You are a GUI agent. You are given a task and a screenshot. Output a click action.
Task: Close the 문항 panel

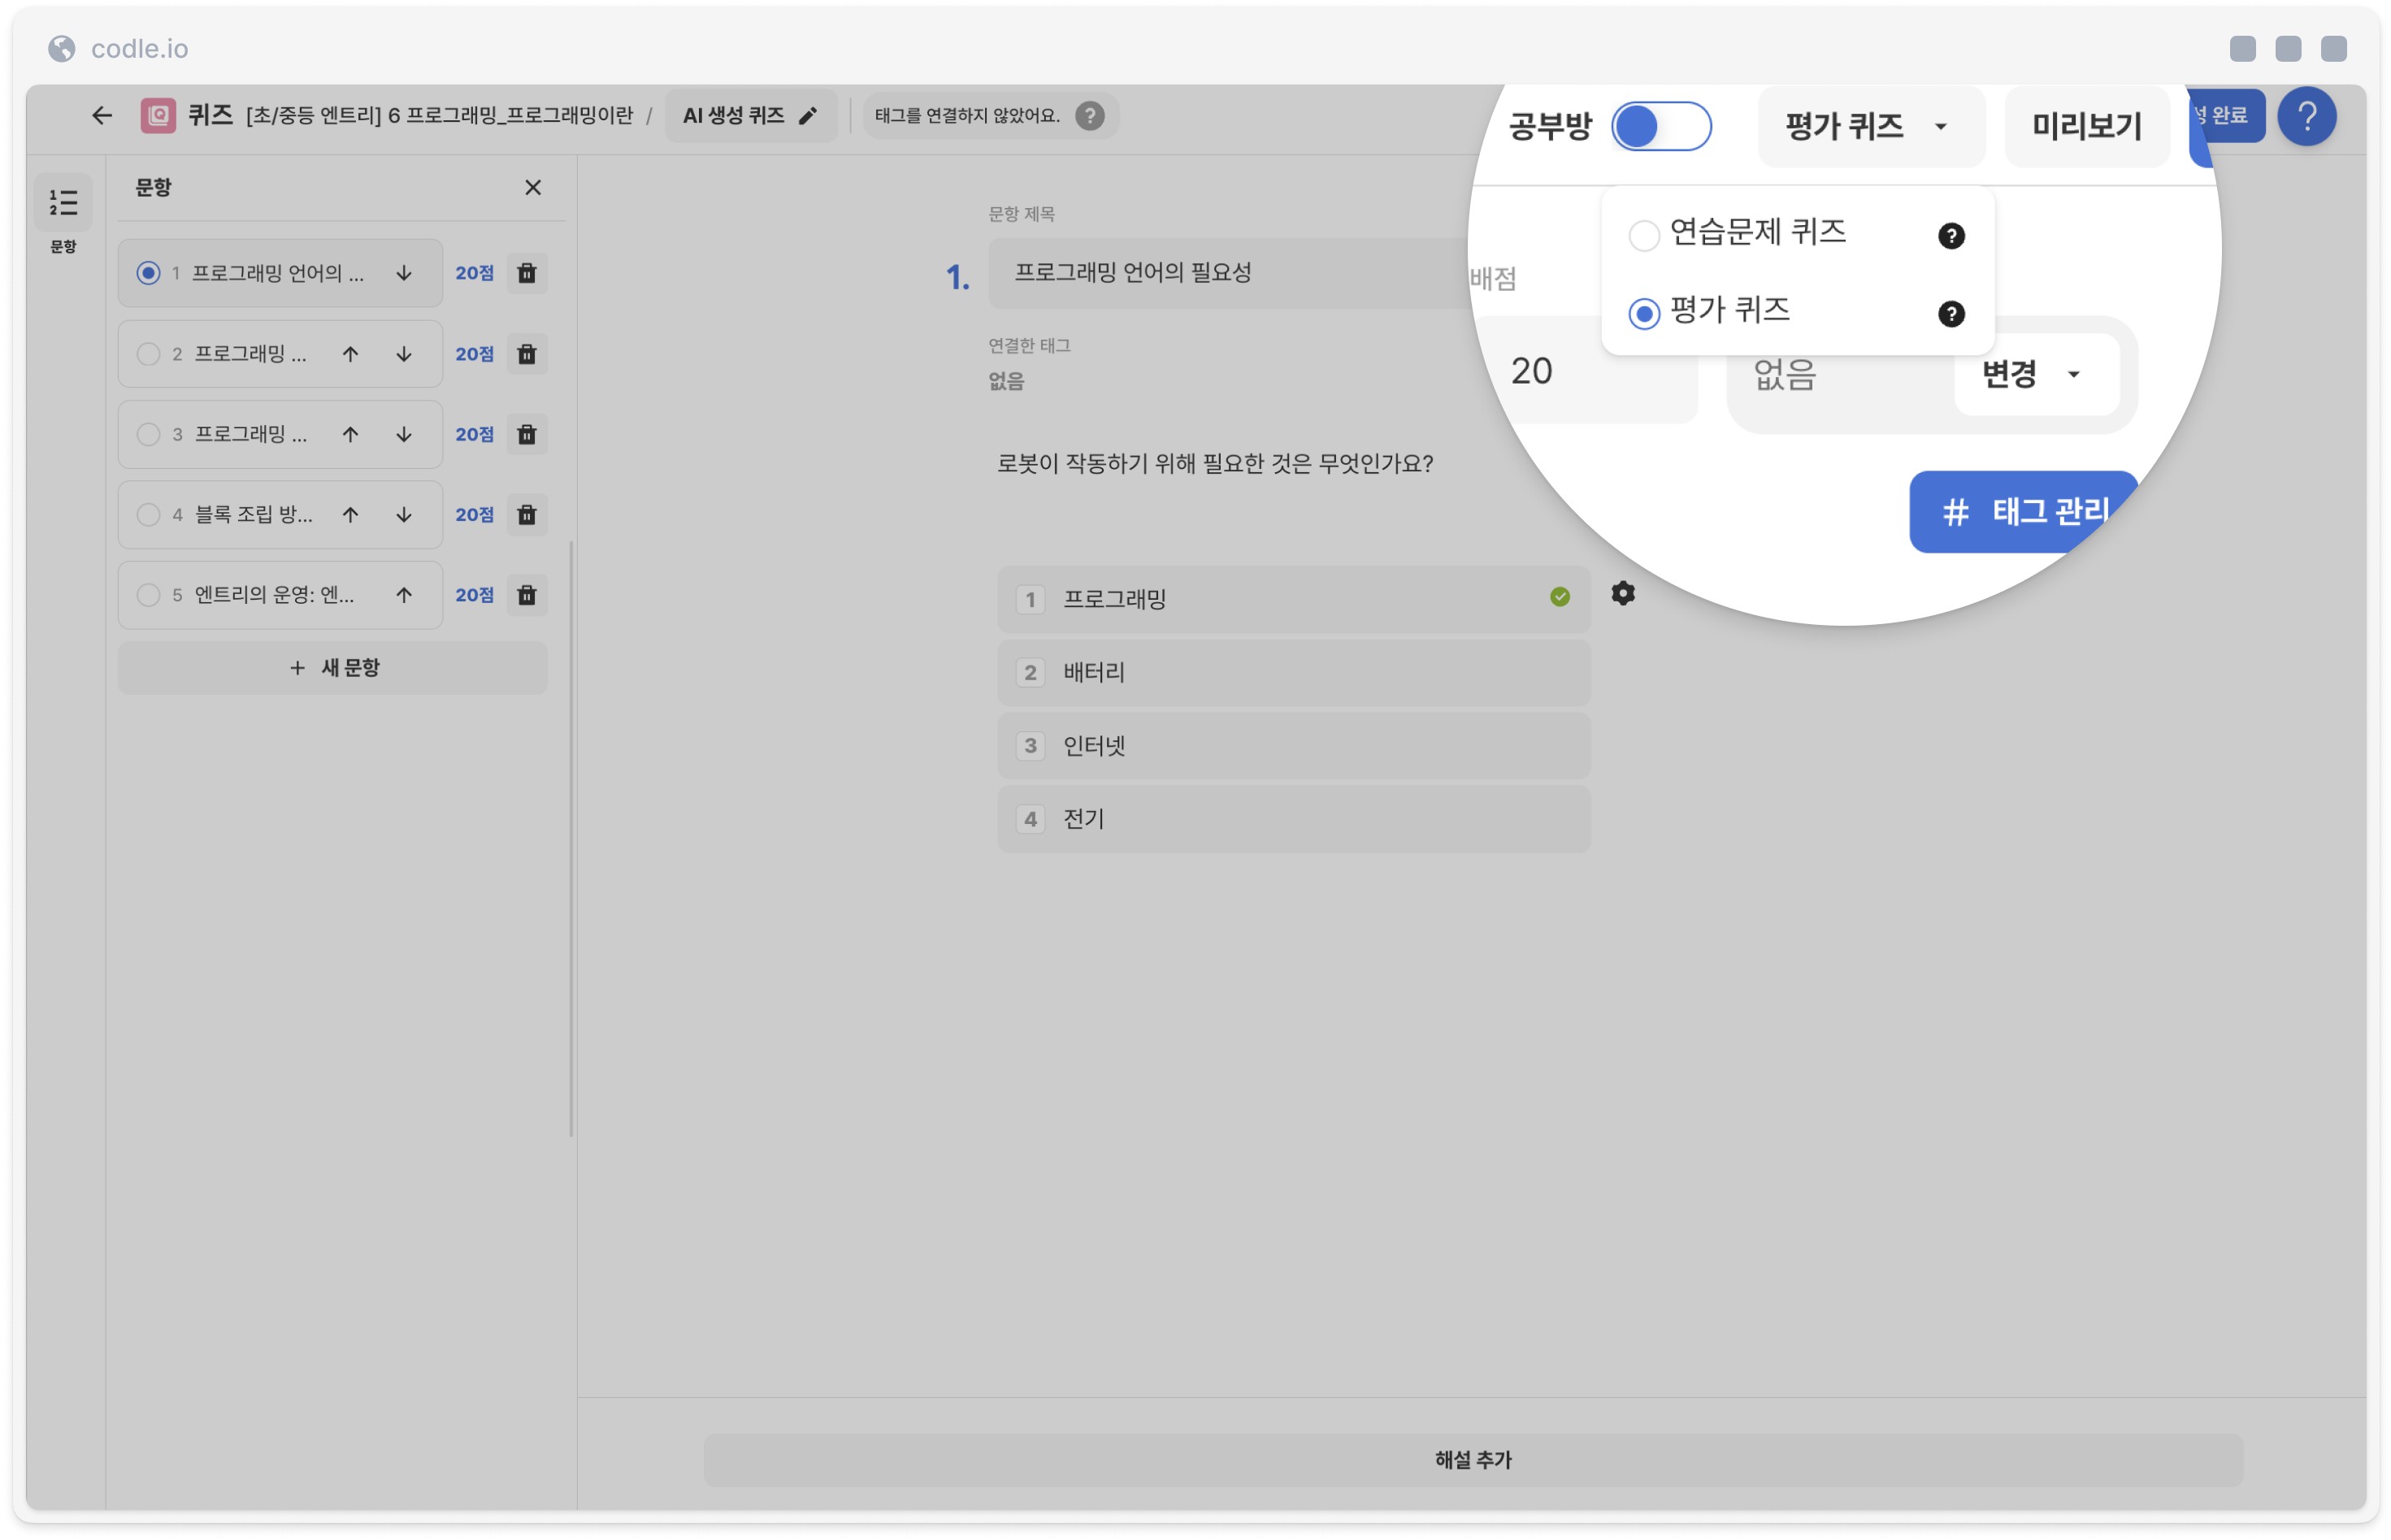(x=533, y=188)
